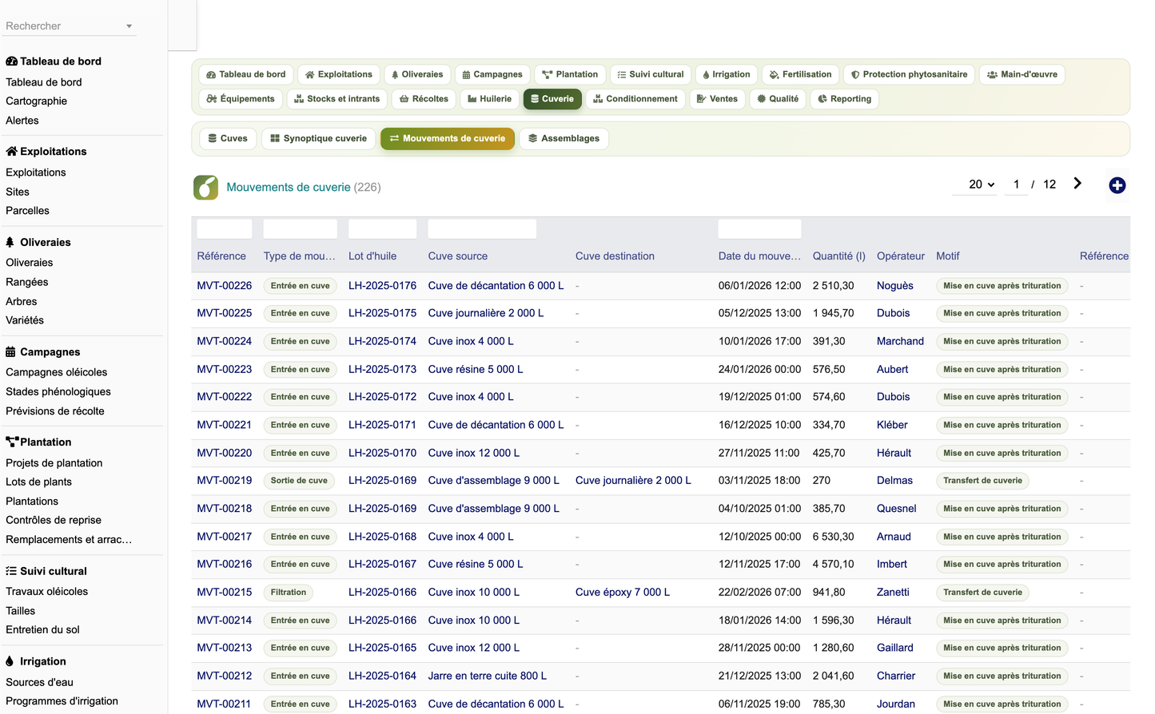Open the Assemblages sub-tab
The height and width of the screenshot is (714, 1155).
tap(564, 138)
